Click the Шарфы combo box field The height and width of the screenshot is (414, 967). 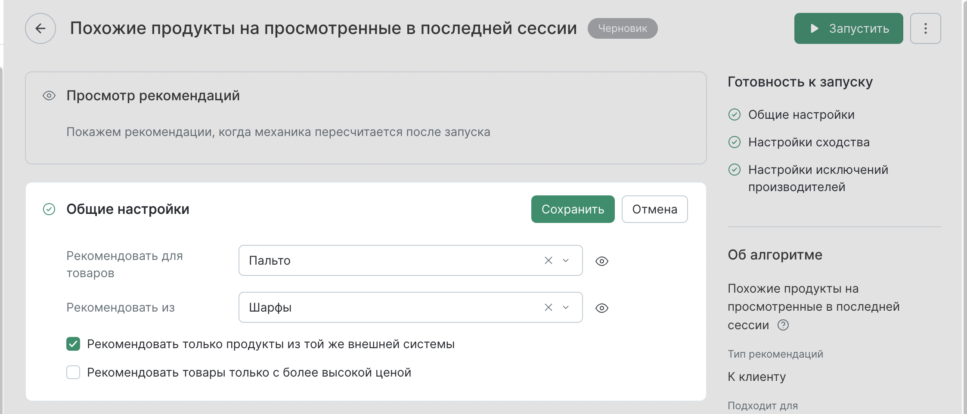(410, 307)
